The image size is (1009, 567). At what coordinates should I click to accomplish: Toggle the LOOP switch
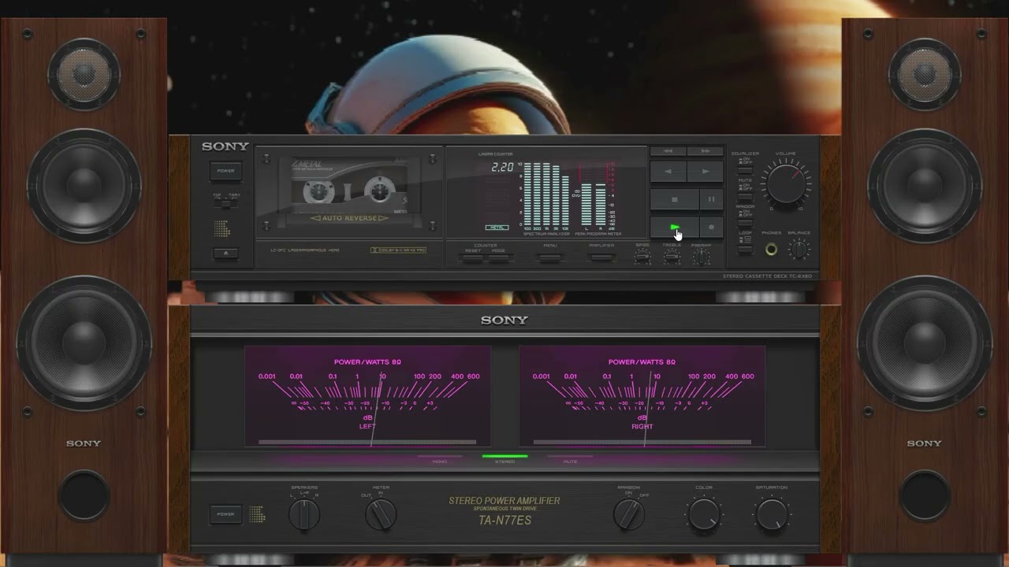[x=745, y=249]
